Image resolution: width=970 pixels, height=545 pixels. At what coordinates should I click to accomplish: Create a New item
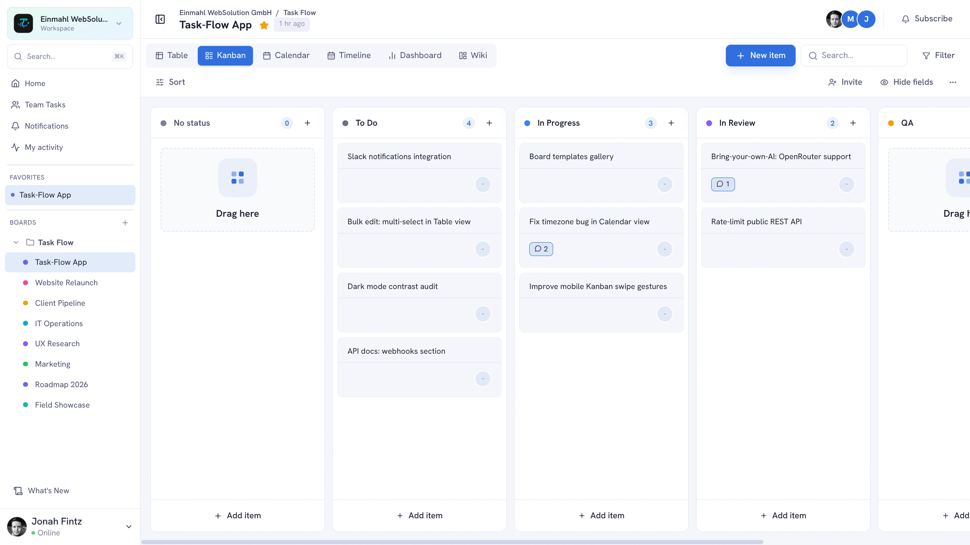tap(761, 56)
